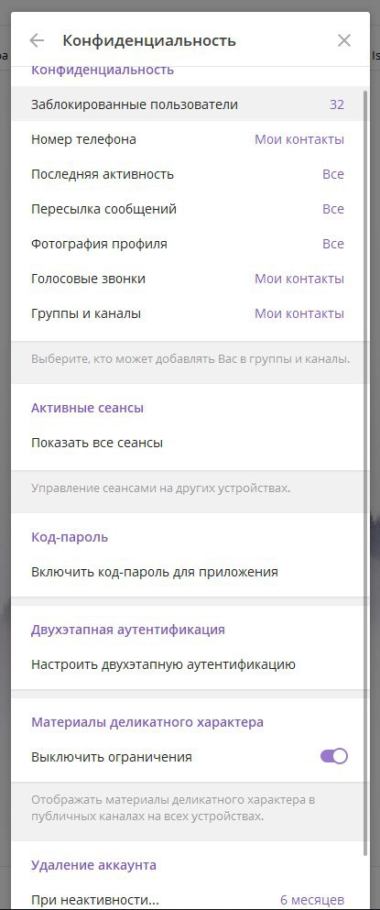380x910 pixels.
Task: Click Показать все сеансы
Action: click(190, 443)
